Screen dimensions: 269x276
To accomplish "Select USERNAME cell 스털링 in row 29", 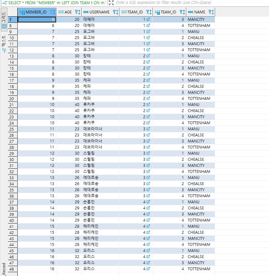I will pyautogui.click(x=100, y=153).
